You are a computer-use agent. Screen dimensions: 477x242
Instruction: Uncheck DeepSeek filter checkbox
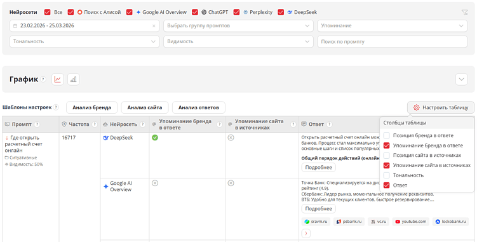(281, 12)
